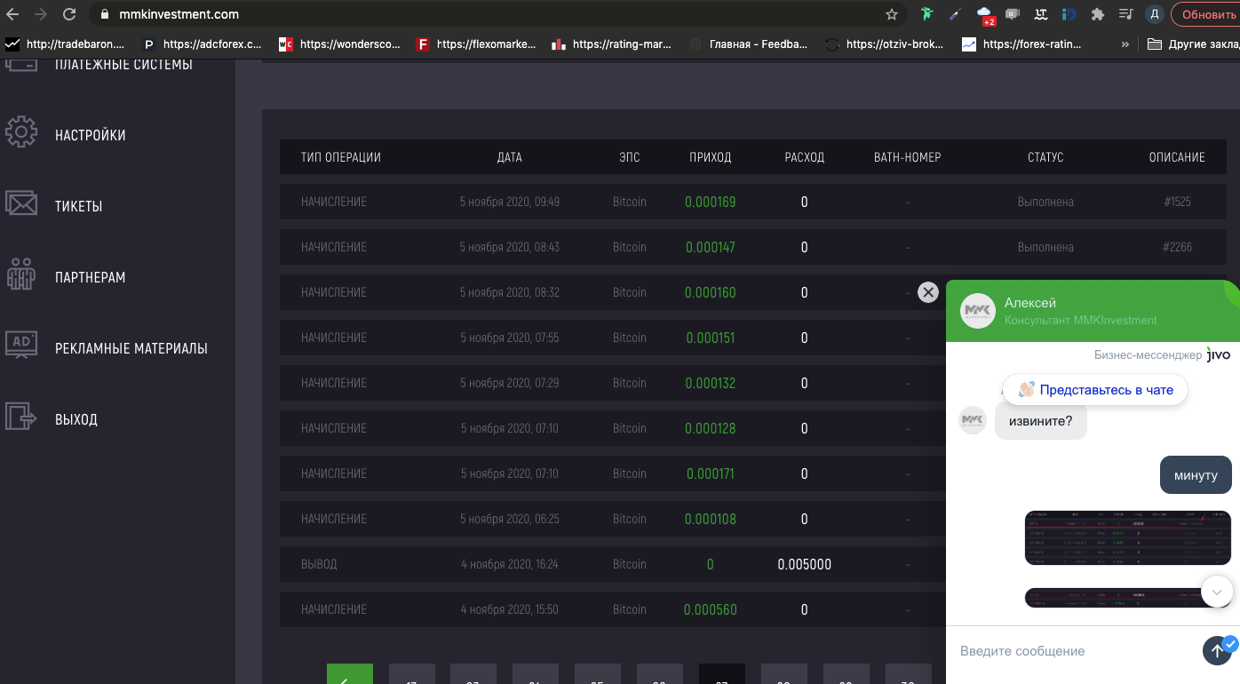
Task: Bookmark this page with the star icon
Action: [892, 14]
